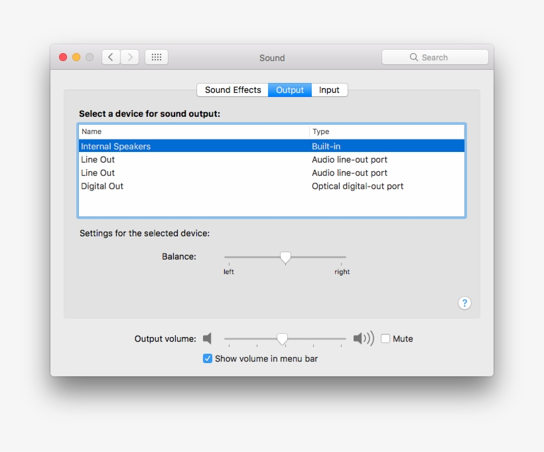Click the search magnifier icon

coord(413,56)
